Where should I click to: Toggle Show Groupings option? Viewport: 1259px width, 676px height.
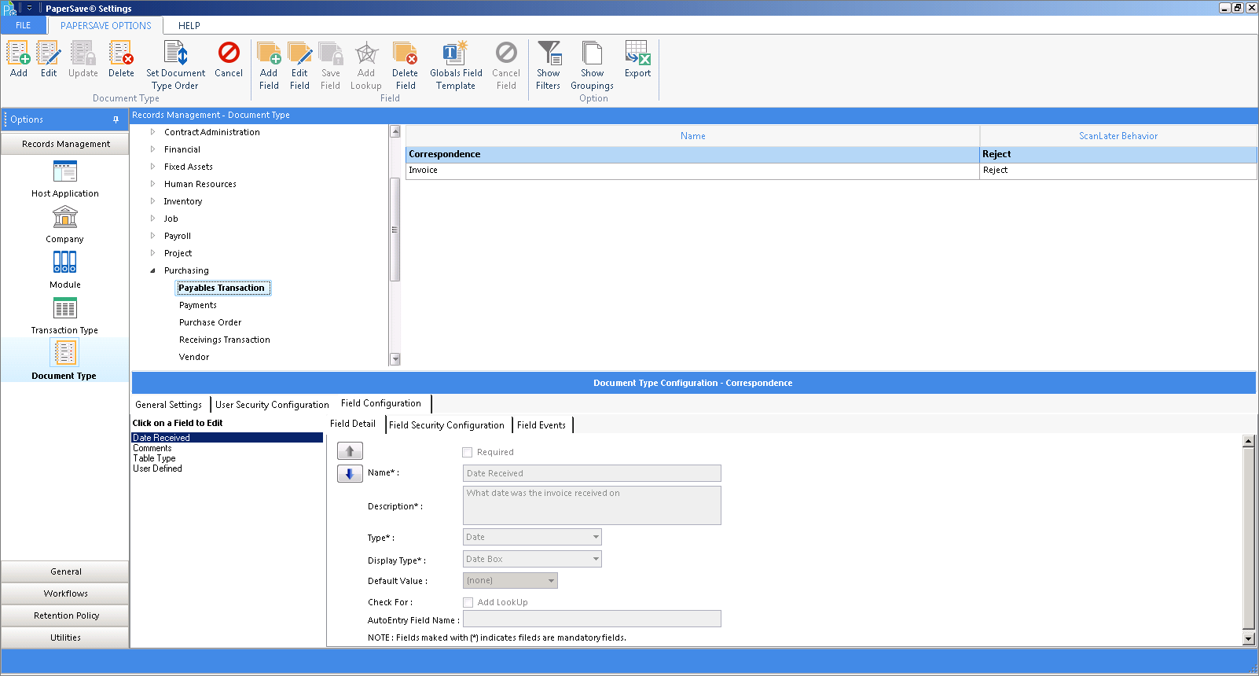point(592,66)
